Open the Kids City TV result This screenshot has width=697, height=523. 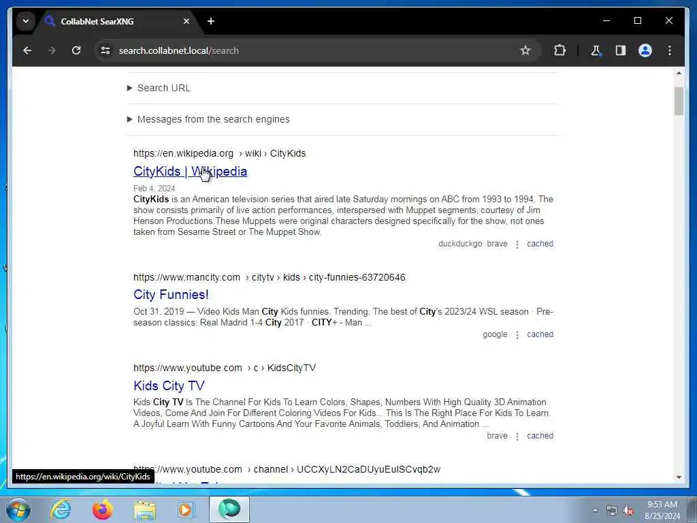169,385
